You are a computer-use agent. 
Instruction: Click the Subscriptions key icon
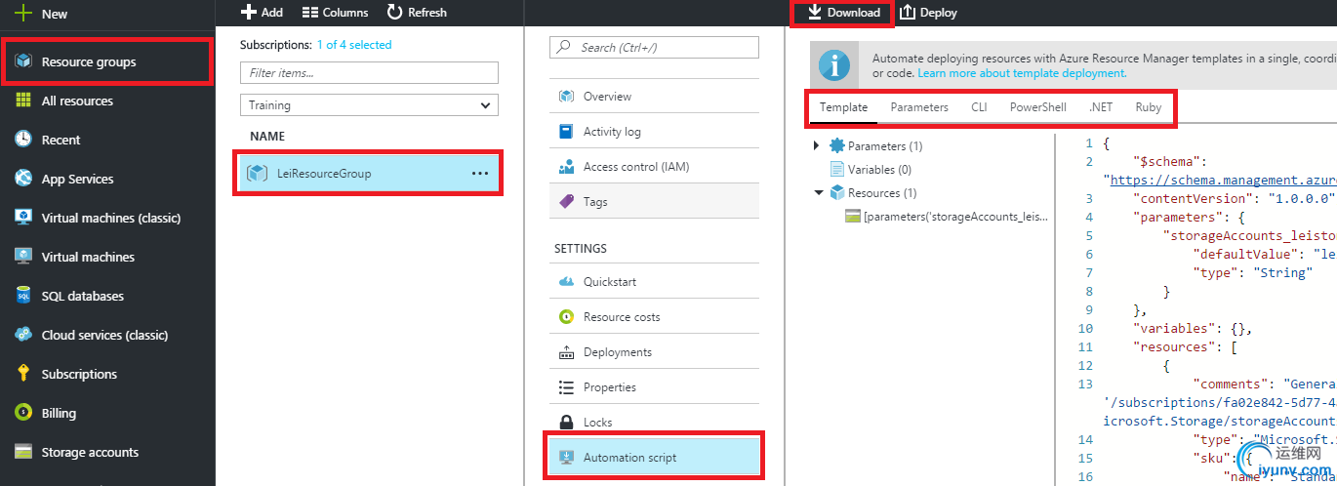23,374
